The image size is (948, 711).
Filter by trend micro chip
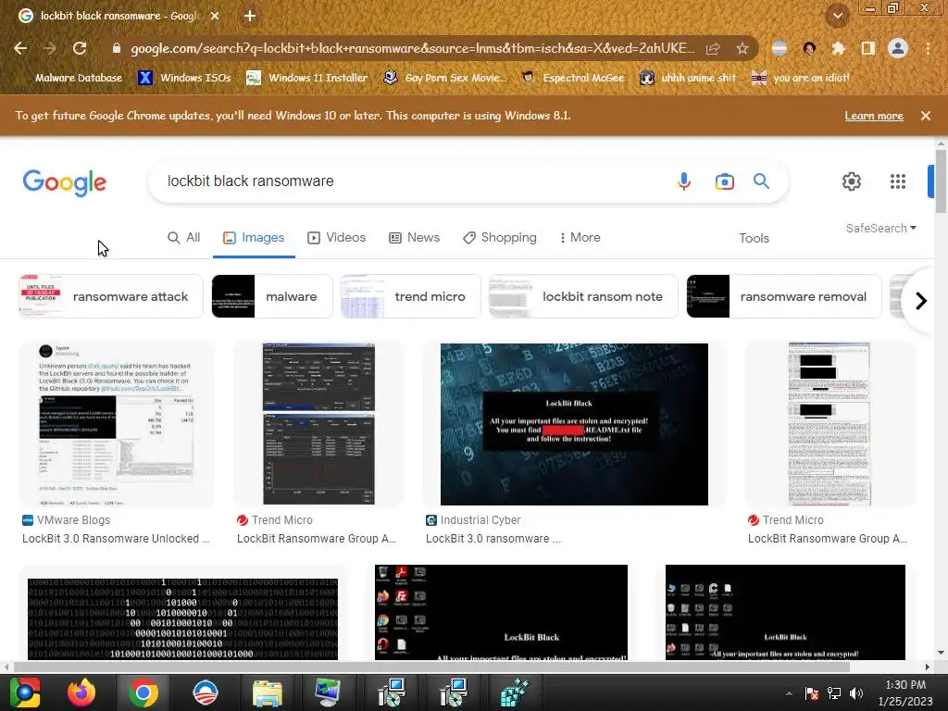410,296
